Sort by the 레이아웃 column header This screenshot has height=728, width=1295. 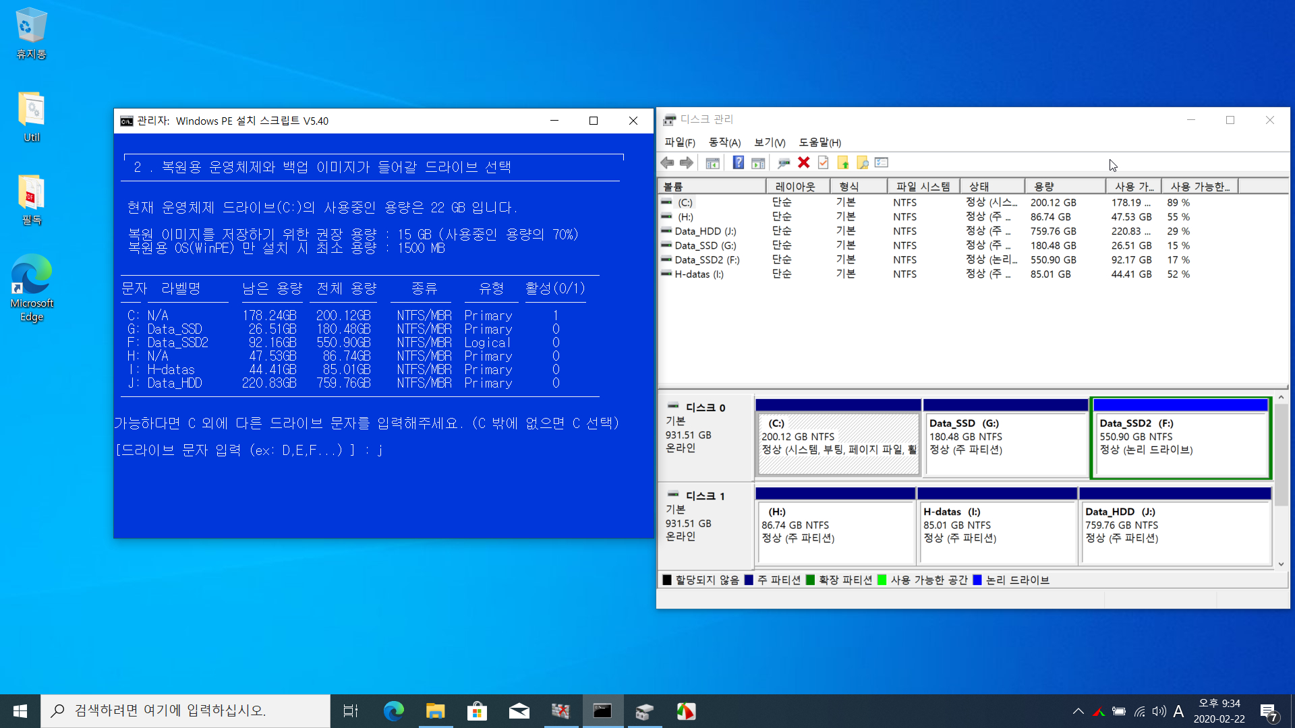798,187
